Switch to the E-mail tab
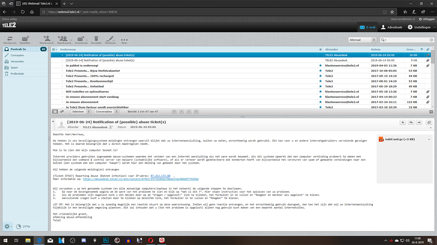This screenshot has height=245, width=437. click(367, 27)
